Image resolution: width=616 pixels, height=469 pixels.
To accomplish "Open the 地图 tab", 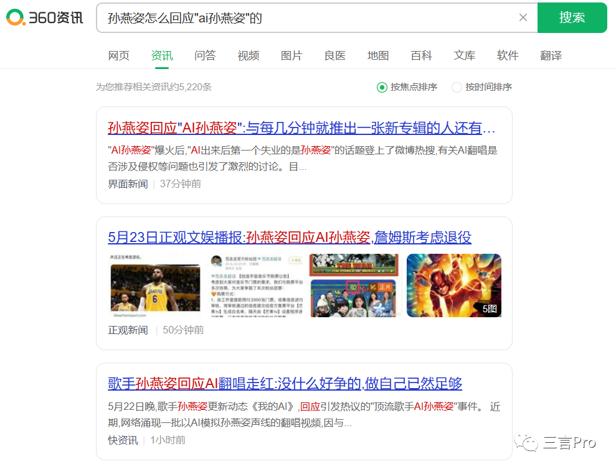I will [378, 56].
